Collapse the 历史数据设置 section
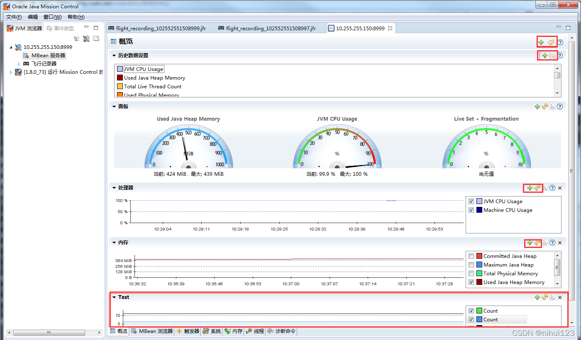The width and height of the screenshot is (581, 340). 114,56
